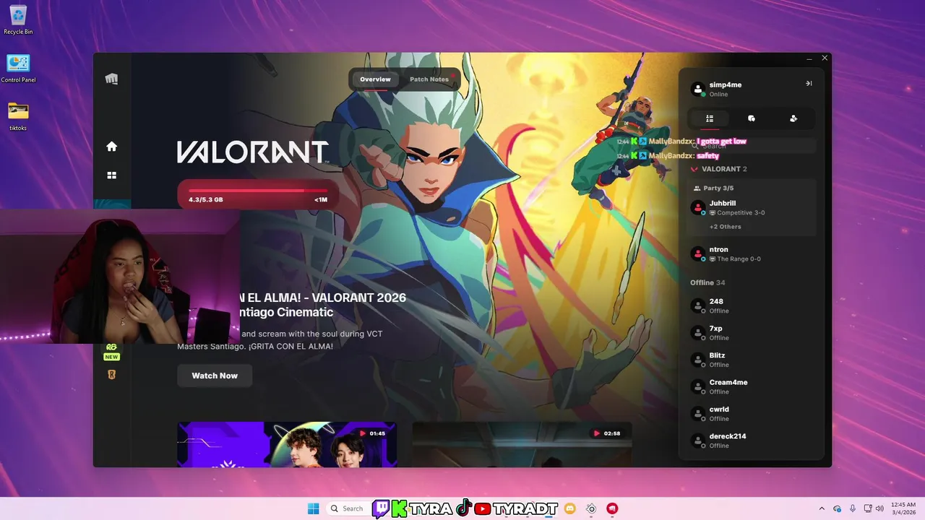Screen dimensions: 925x520
Task: Select offline friend 7xp
Action: click(x=752, y=333)
